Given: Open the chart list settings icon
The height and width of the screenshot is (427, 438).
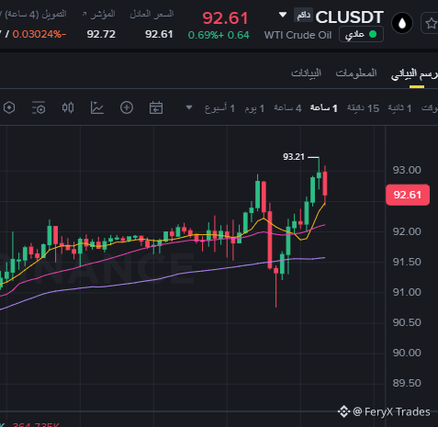Looking at the screenshot, I should tap(39, 107).
